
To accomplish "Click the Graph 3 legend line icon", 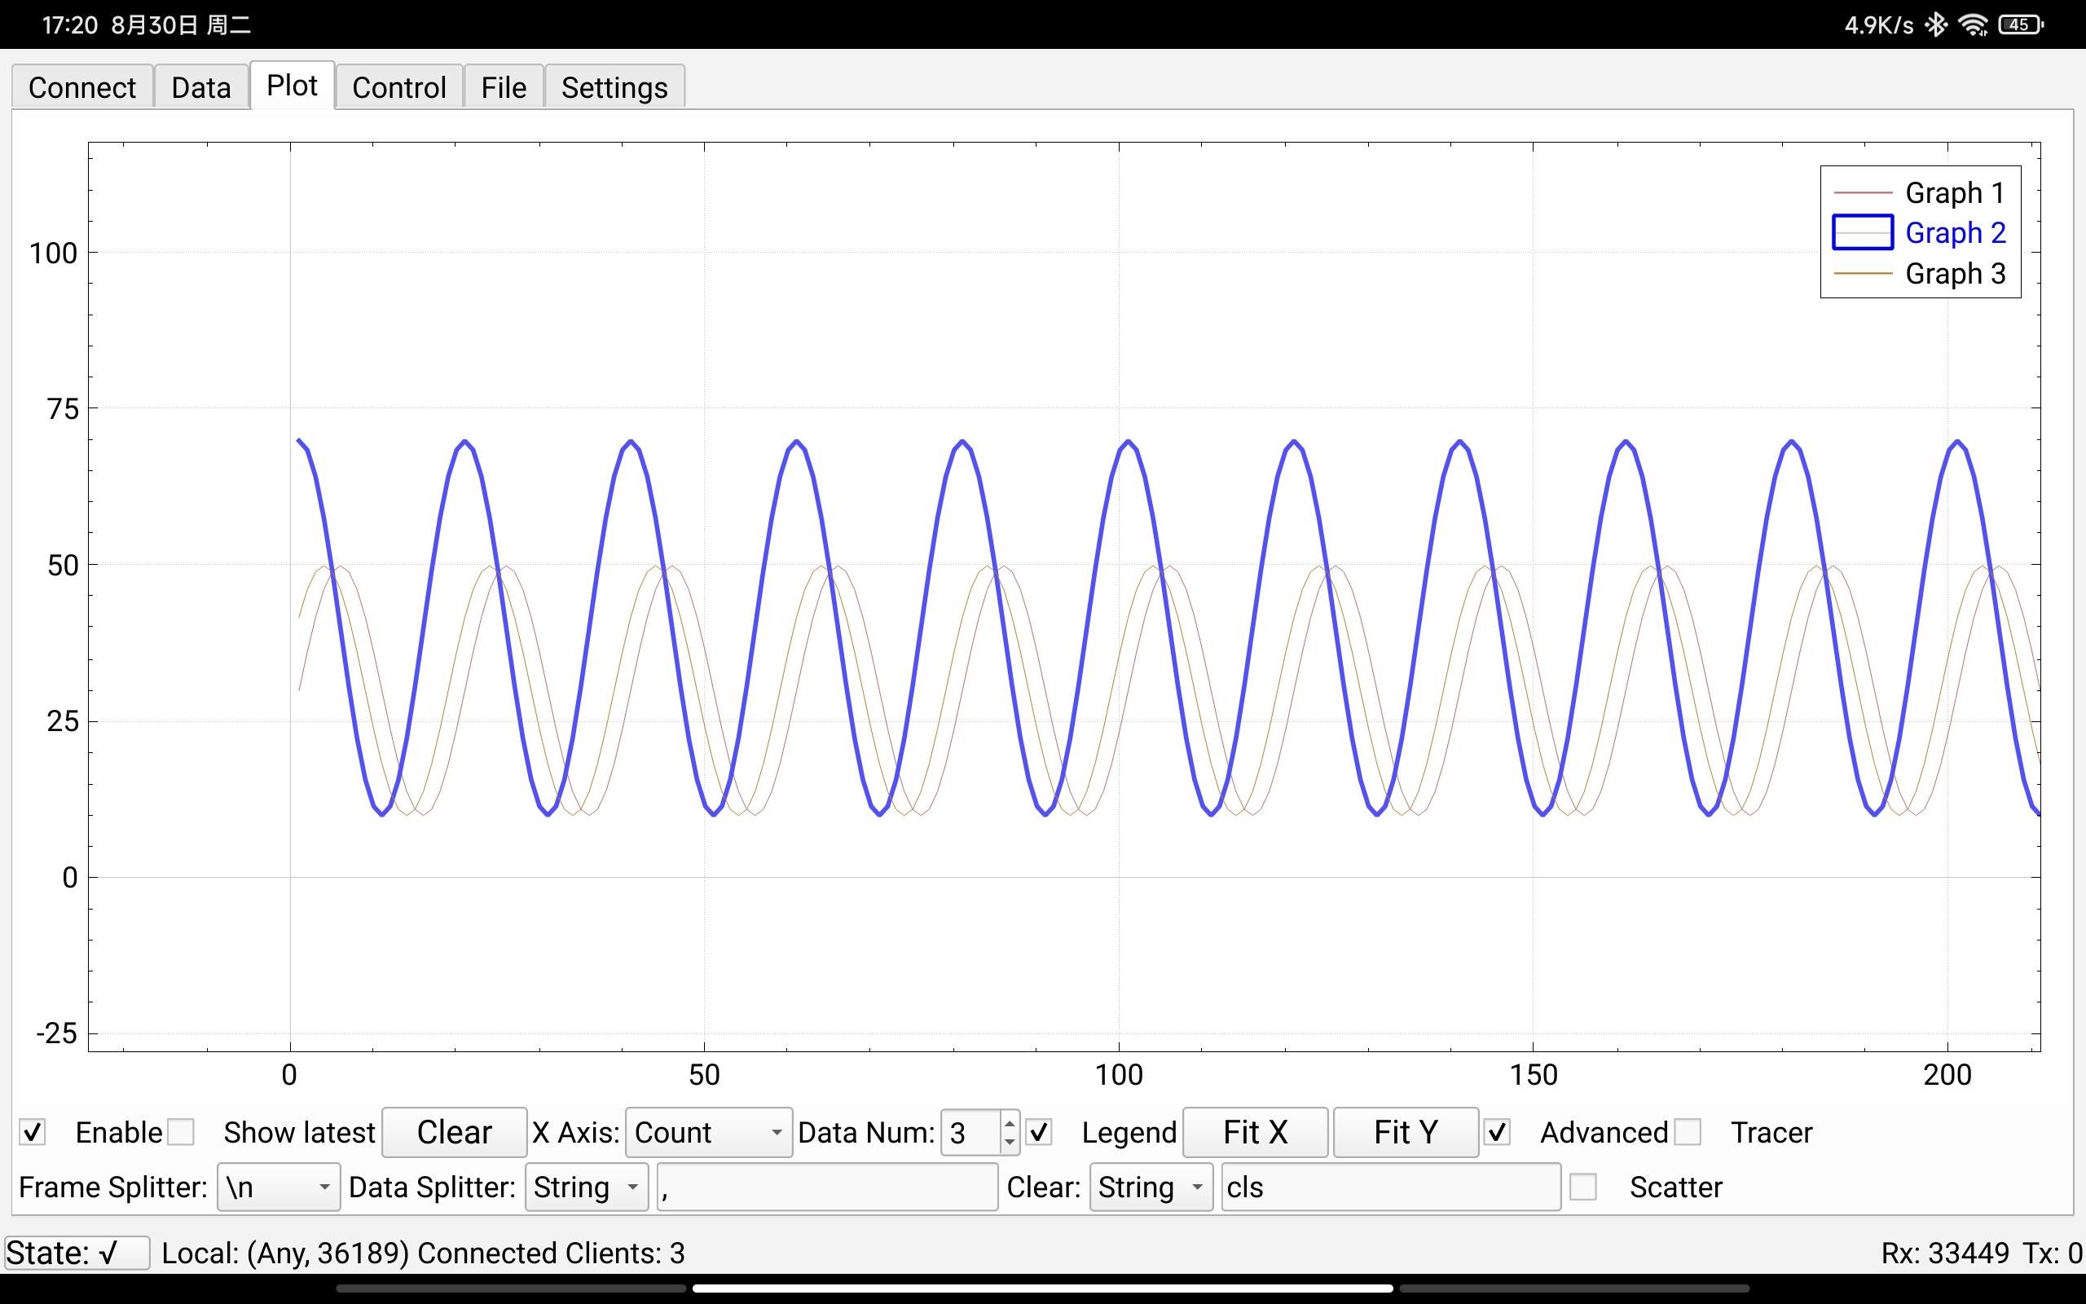I will [1862, 273].
